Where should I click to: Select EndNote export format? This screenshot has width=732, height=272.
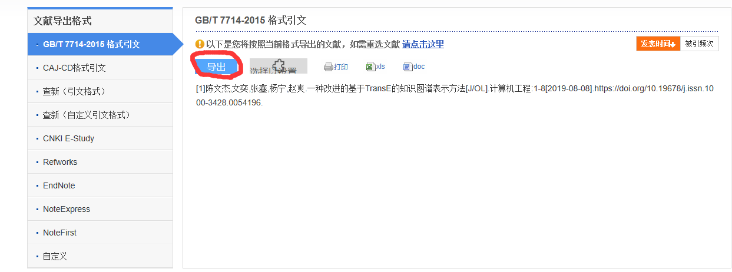pos(100,185)
